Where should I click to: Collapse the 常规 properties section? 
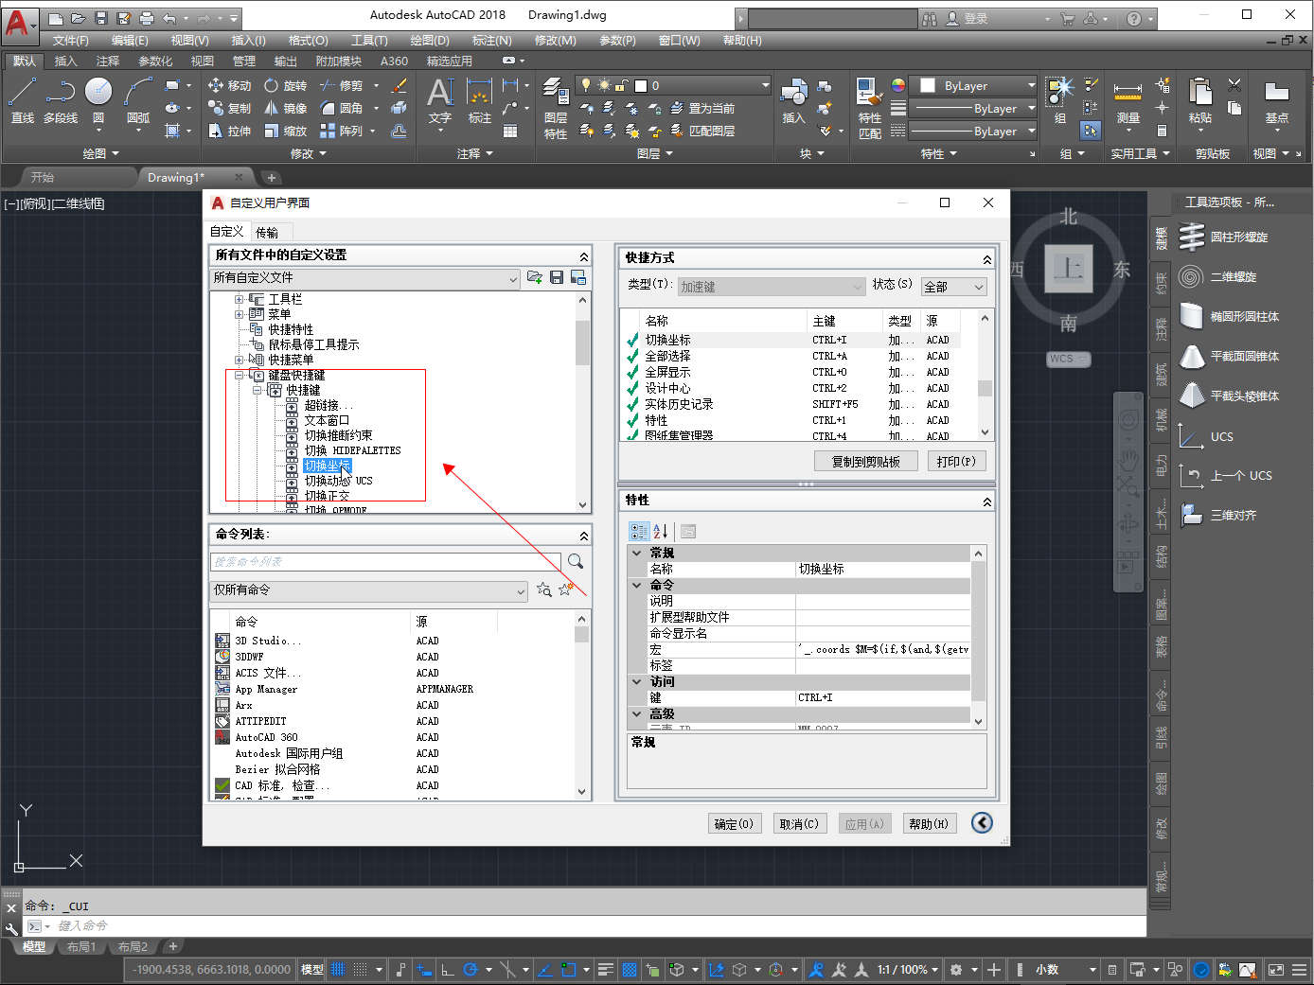[x=637, y=553]
